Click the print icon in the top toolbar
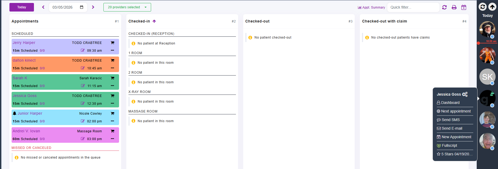This screenshot has width=498, height=169. tap(454, 7)
